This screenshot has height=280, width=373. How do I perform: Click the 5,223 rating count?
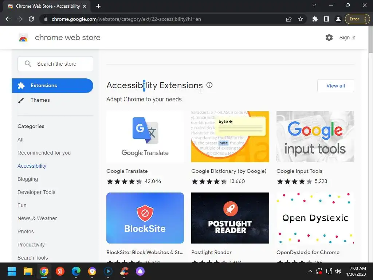pos(321,182)
